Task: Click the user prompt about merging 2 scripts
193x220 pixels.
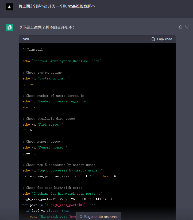Action: click(x=57, y=6)
